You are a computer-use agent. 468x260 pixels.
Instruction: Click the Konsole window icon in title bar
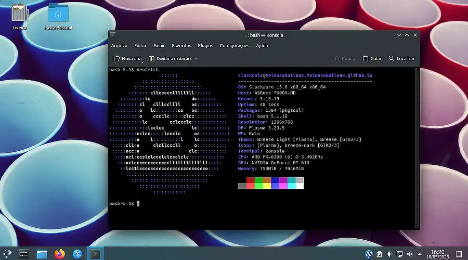(112, 35)
